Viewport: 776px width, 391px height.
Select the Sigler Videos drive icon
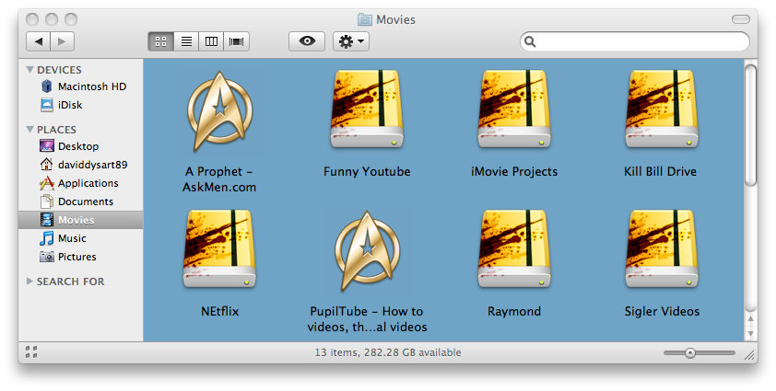[x=662, y=249]
